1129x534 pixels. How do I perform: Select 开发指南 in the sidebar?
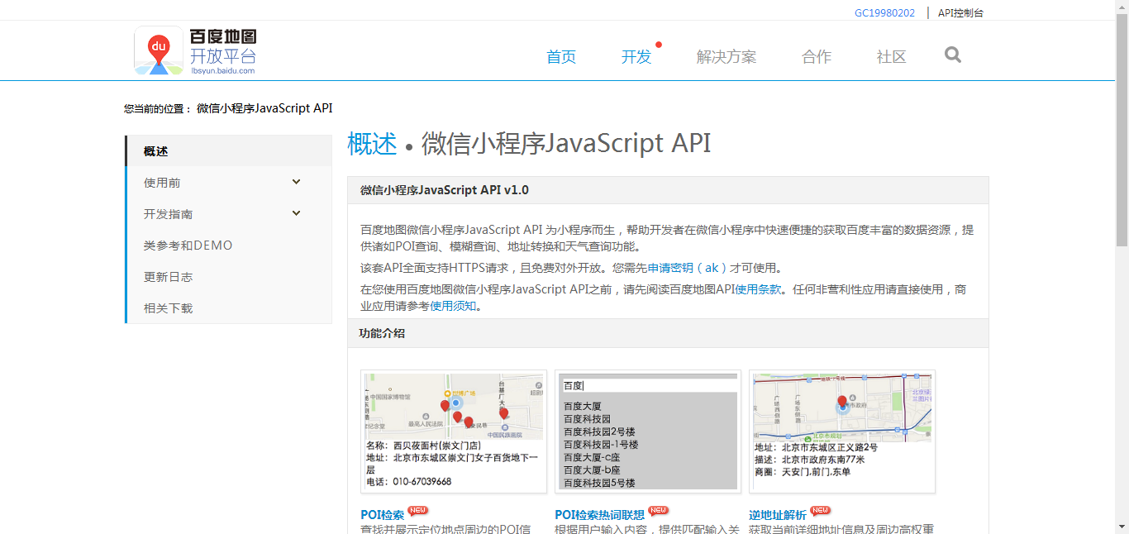229,214
